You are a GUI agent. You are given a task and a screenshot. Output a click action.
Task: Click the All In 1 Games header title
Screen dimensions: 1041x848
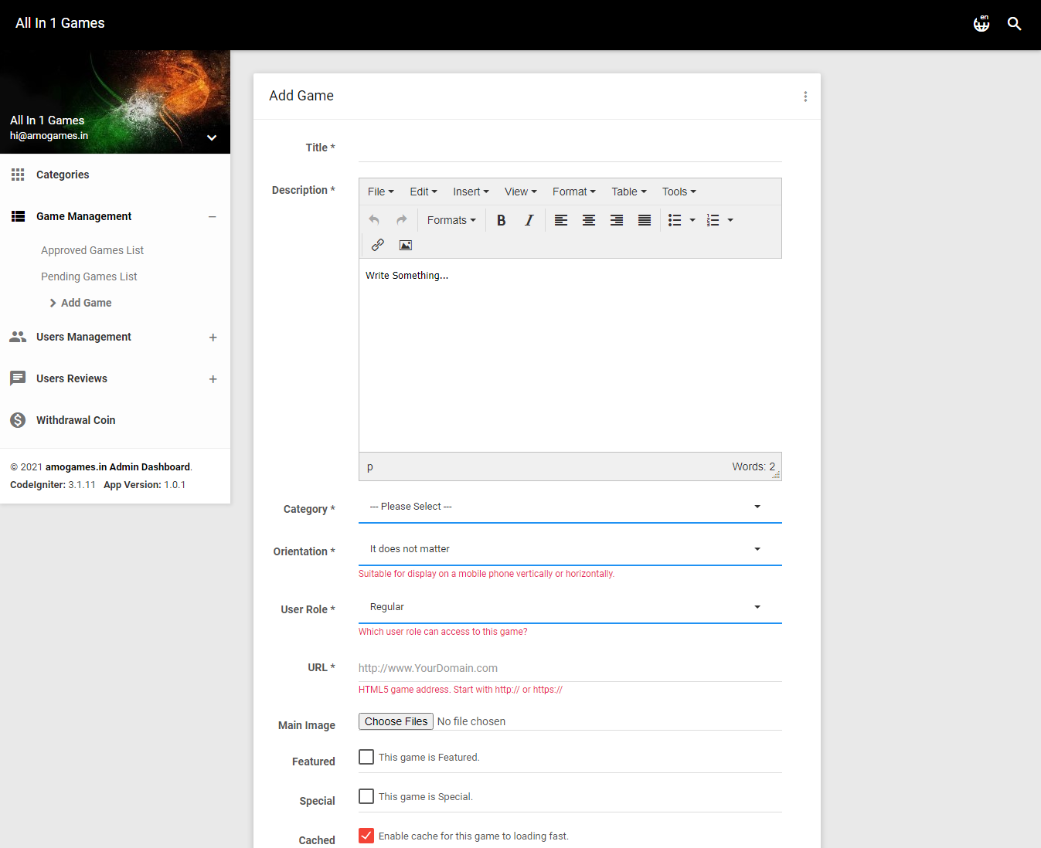[x=60, y=23]
